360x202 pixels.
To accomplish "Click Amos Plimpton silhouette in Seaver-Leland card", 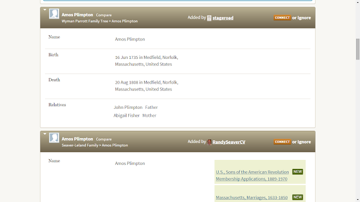I will coord(54,138).
